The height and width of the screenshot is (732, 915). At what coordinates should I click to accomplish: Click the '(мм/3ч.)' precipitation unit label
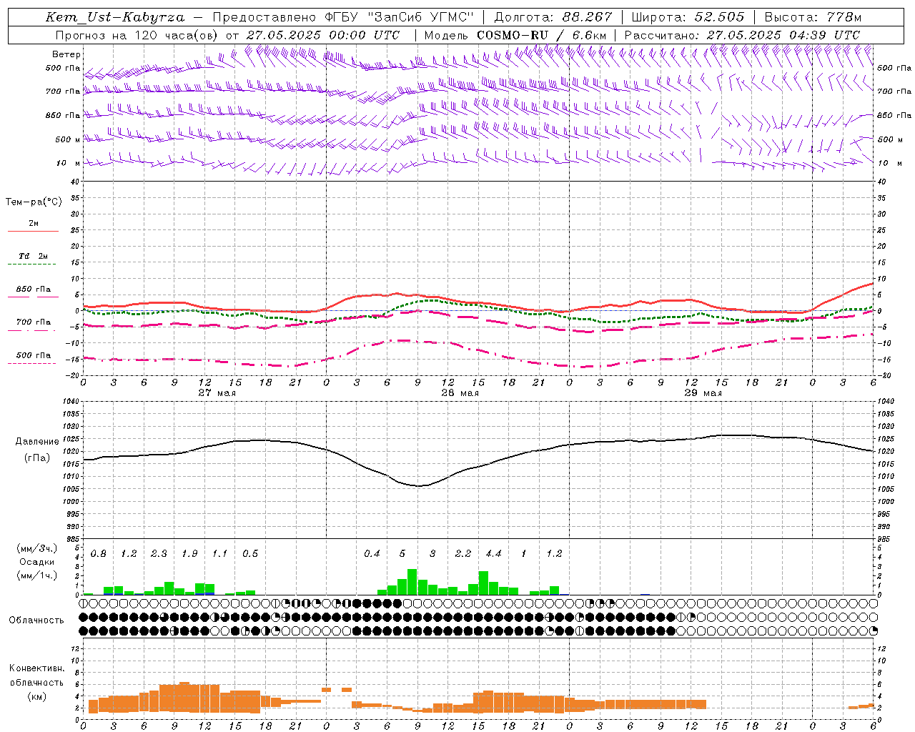pyautogui.click(x=37, y=548)
